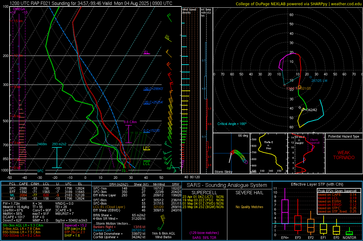
Task: Click the 'Critical Angle = 166°' hodograph text
Action: [232, 124]
